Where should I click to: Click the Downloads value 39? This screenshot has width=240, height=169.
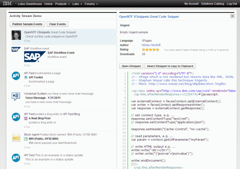point(143,54)
